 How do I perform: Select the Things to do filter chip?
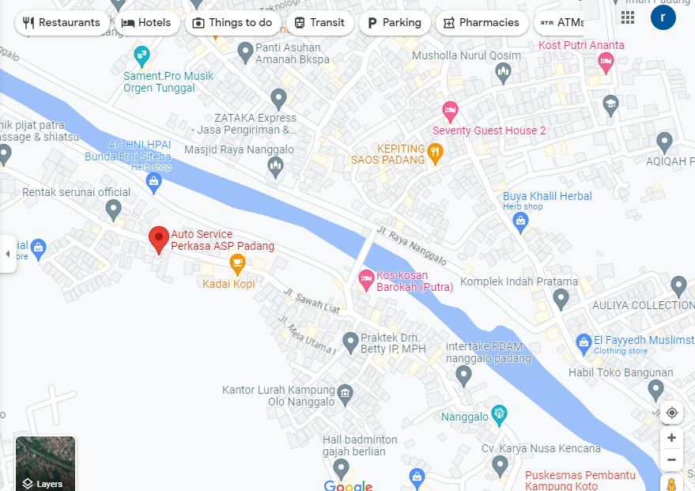(x=232, y=23)
